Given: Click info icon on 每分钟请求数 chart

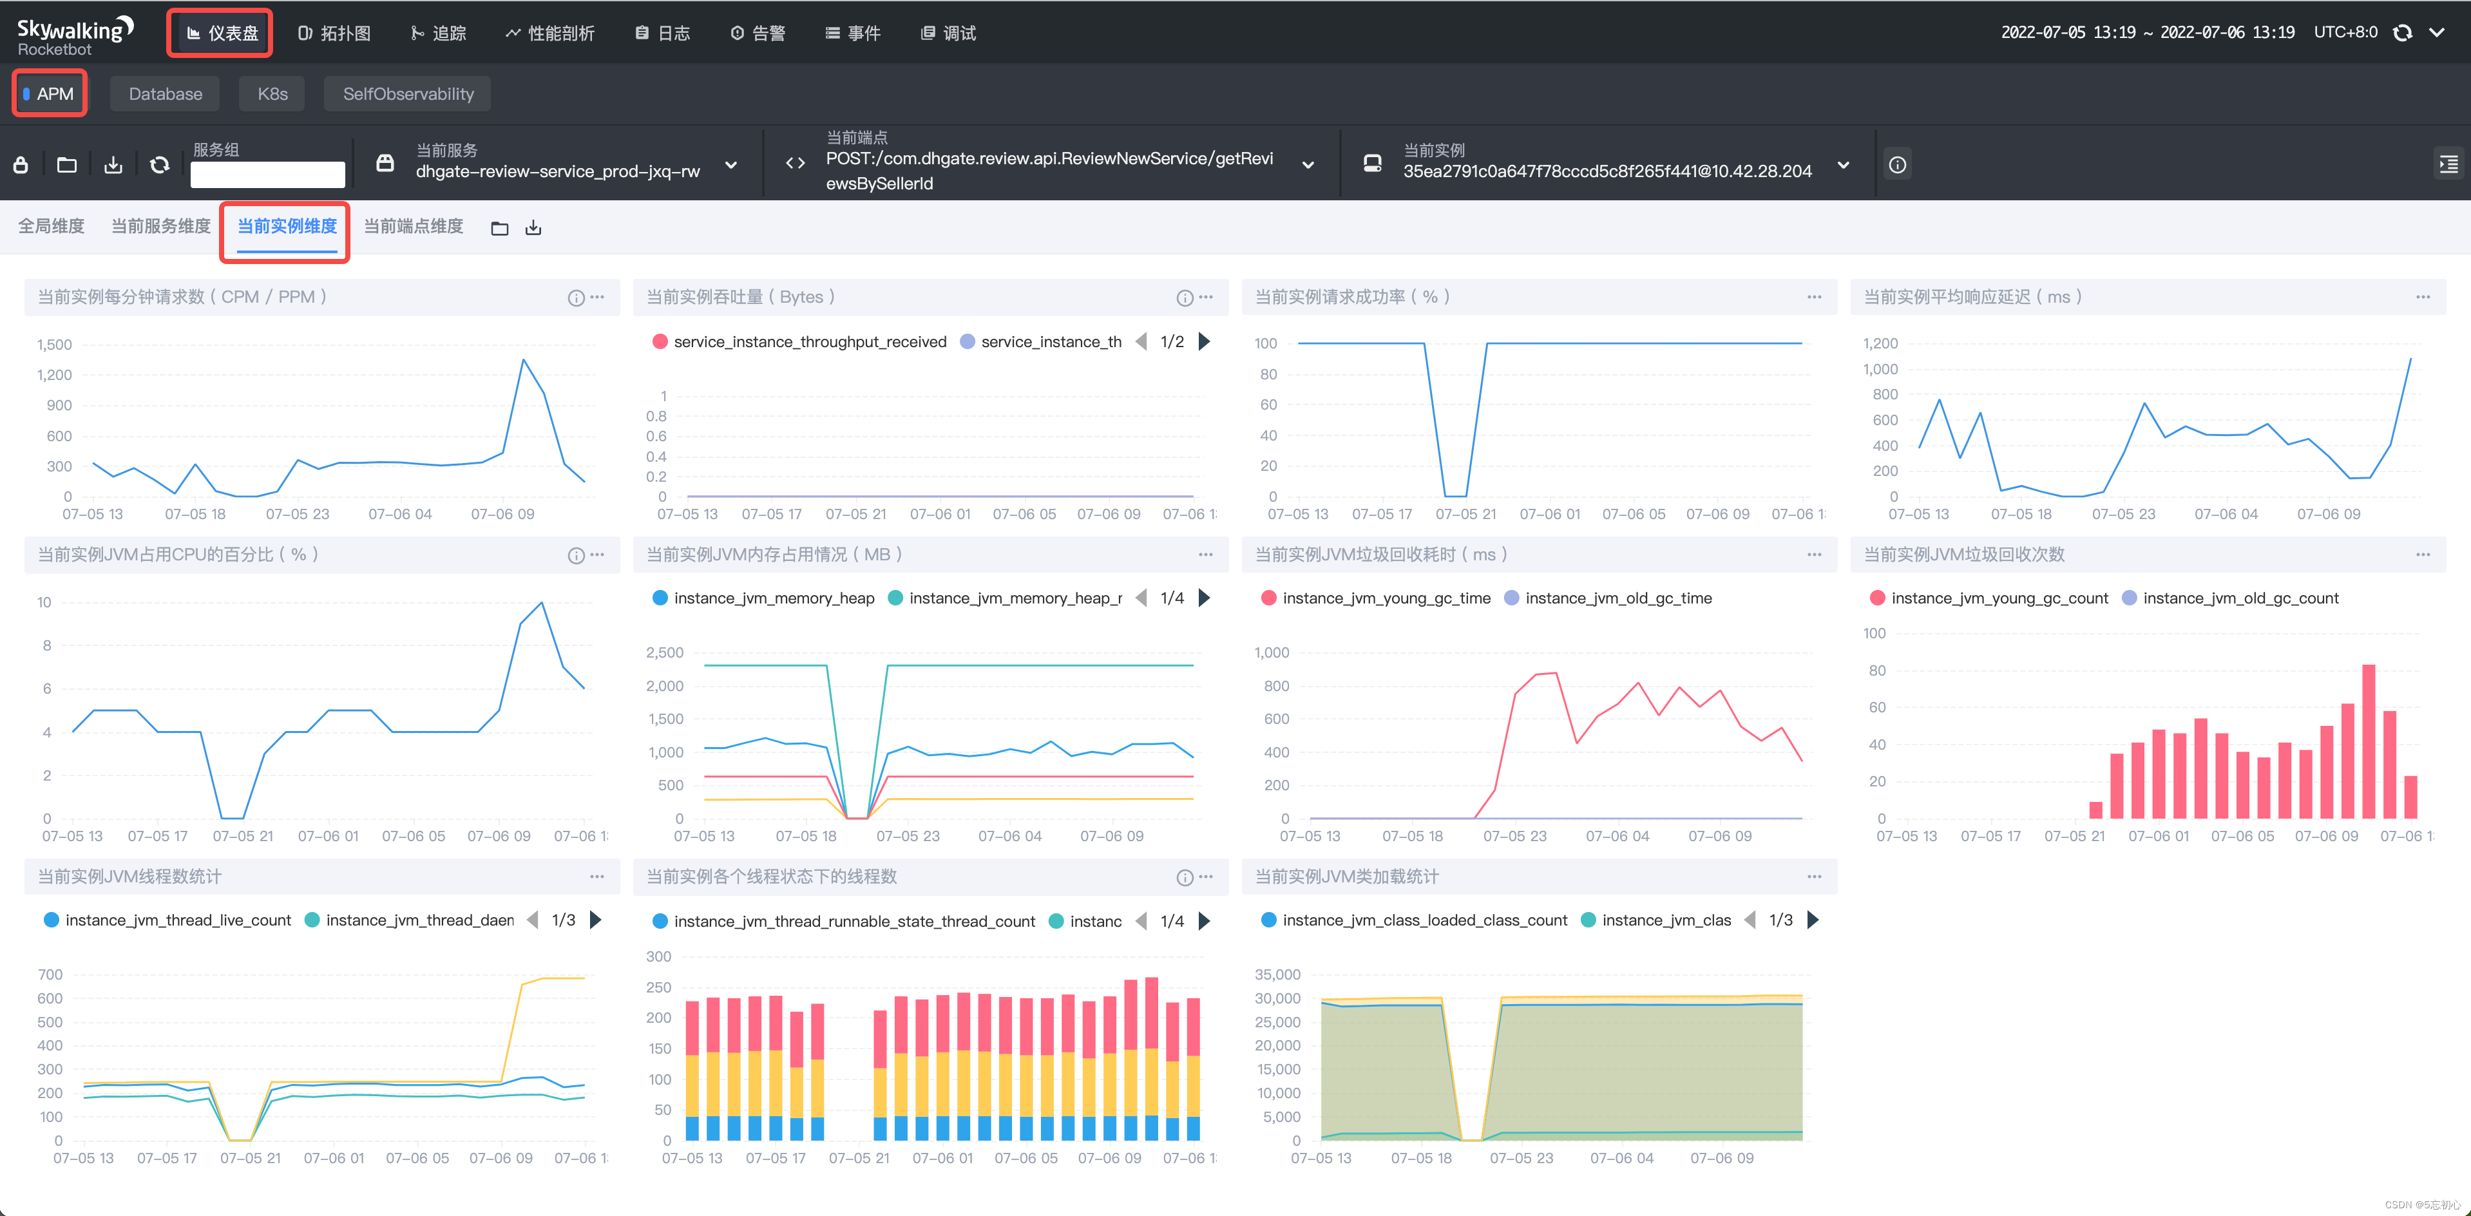Looking at the screenshot, I should pos(575,298).
